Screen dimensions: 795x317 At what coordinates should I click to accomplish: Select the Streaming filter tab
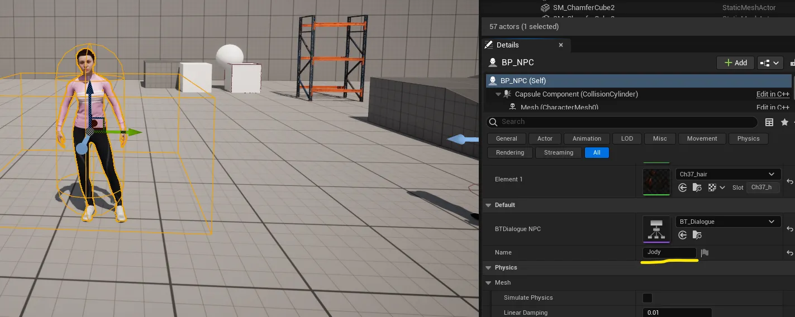[x=558, y=152]
